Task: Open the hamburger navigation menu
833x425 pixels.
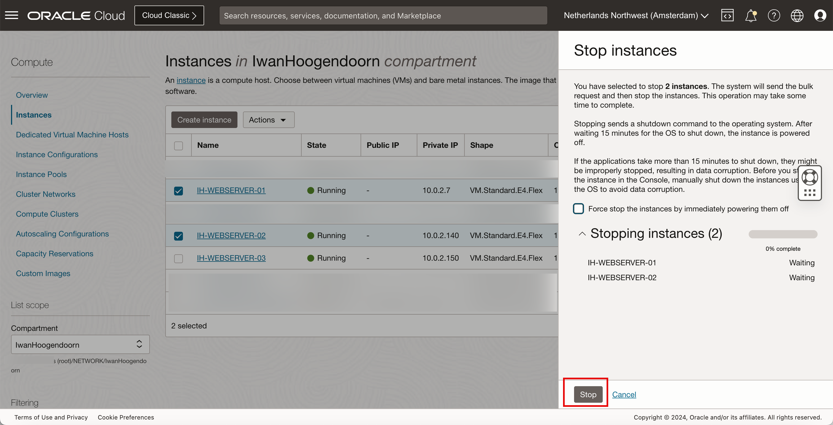Action: point(12,15)
